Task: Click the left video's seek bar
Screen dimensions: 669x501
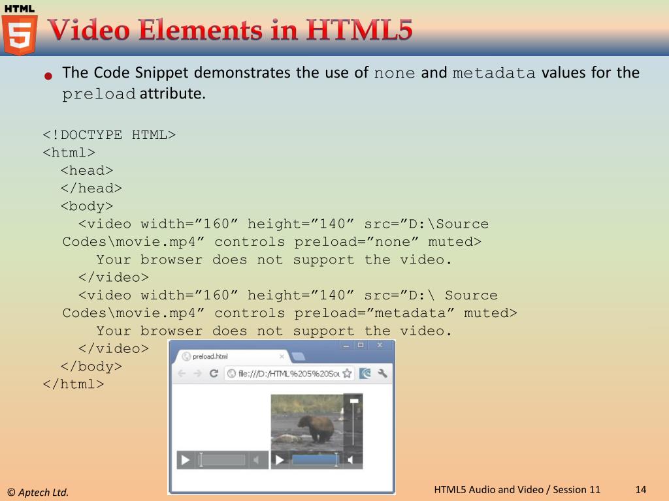Action: coord(223,460)
